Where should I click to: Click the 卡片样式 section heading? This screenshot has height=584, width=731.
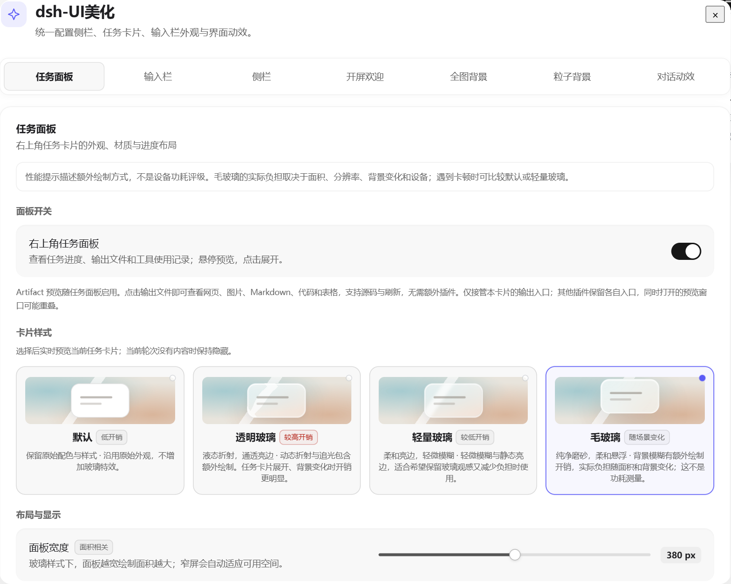point(34,333)
